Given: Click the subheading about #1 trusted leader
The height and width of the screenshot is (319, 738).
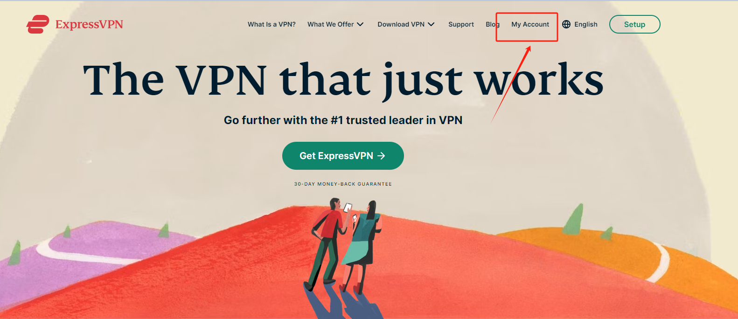Looking at the screenshot, I should (343, 120).
